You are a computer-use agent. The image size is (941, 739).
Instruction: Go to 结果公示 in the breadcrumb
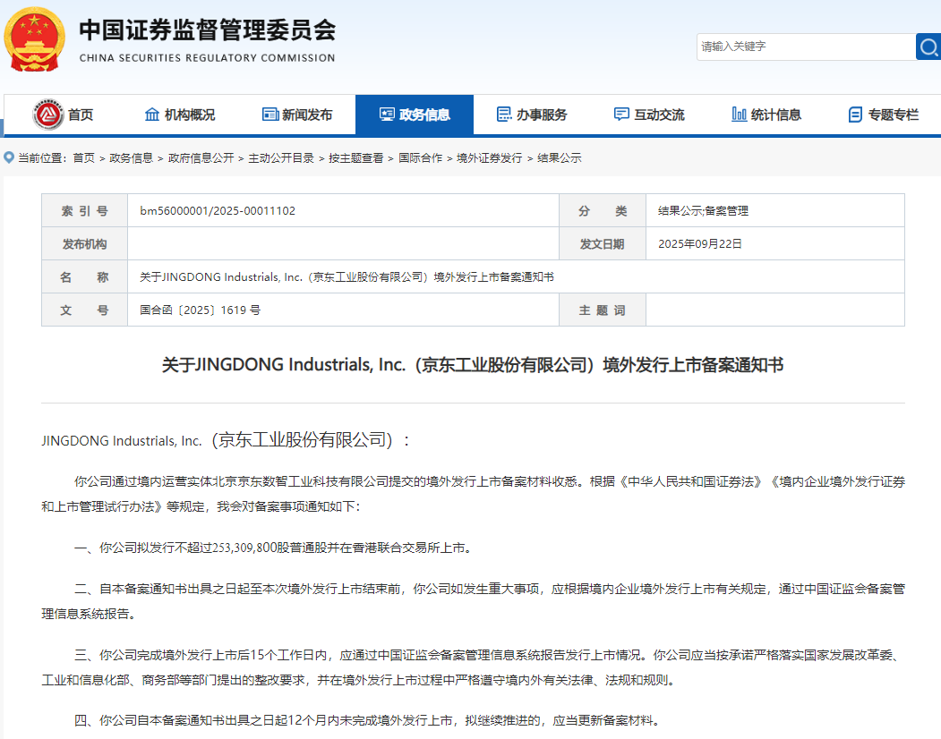pos(560,157)
